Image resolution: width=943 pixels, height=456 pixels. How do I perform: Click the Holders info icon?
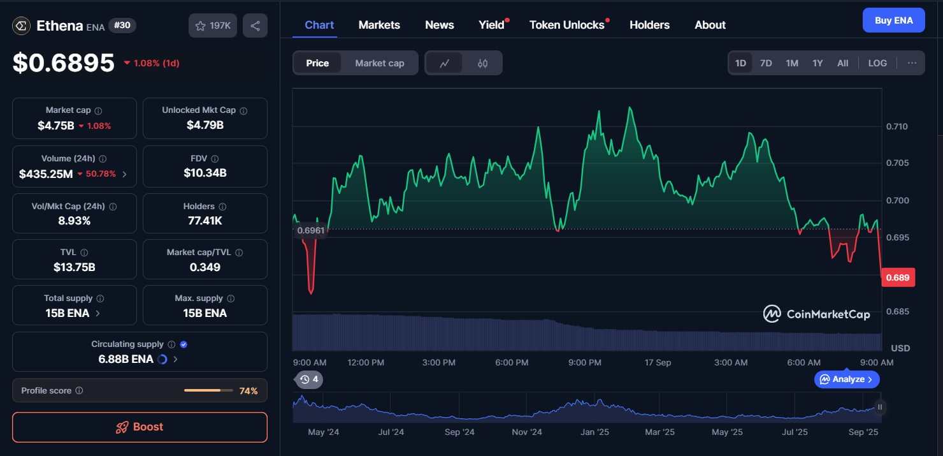point(222,207)
